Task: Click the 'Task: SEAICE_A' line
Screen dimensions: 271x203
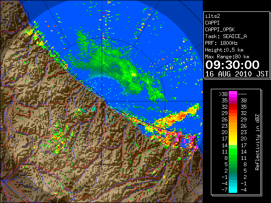Action: click(226, 36)
